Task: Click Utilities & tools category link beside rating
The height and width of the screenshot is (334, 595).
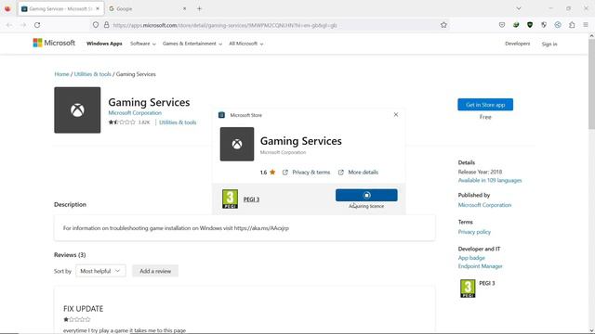Action: click(x=178, y=122)
